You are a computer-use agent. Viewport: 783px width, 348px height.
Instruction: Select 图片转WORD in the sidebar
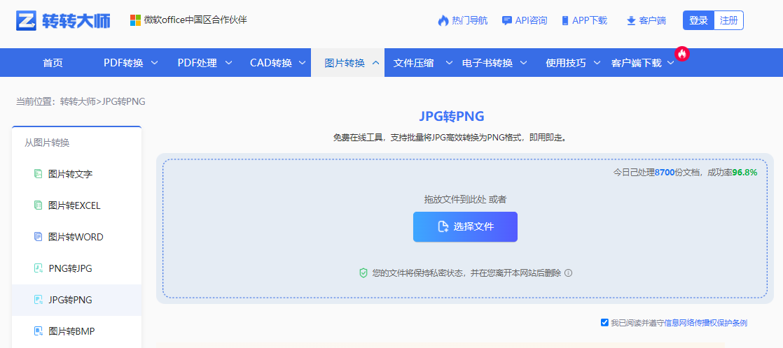tap(77, 237)
